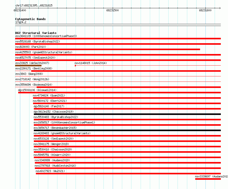Viewport: 228px width, 189px height.
Task: Select nsv5945751 (Almarri2020) label
Action: (52, 155)
